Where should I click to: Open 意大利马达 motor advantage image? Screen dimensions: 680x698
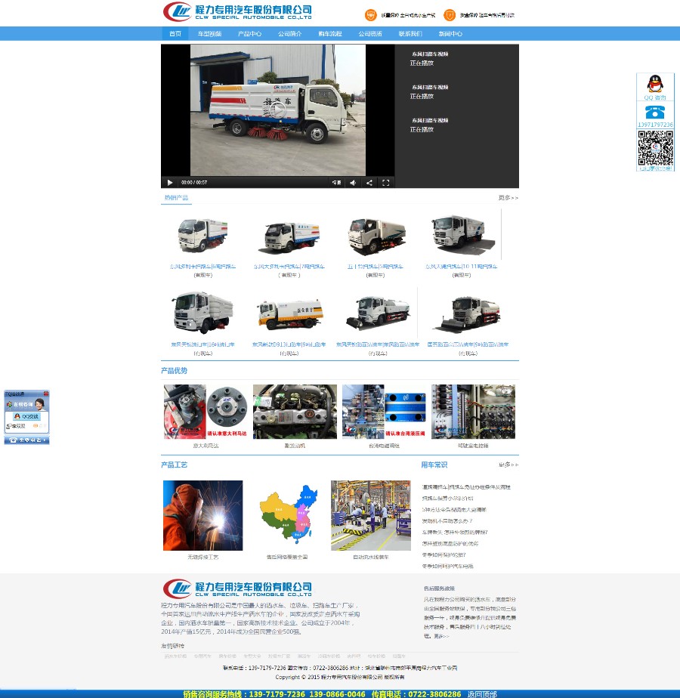[x=206, y=412]
